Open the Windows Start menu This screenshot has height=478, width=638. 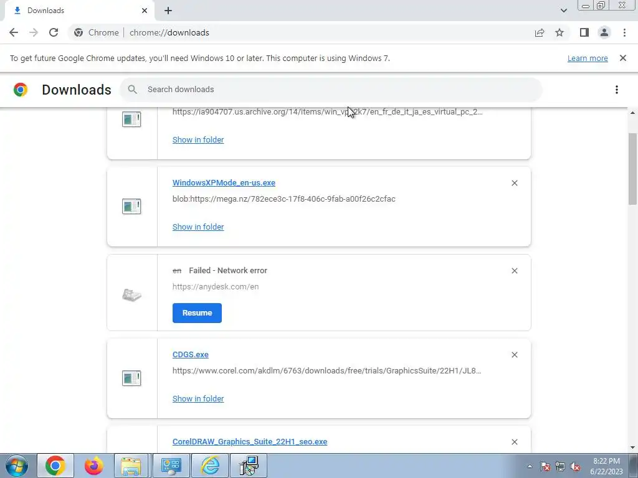coord(17,466)
